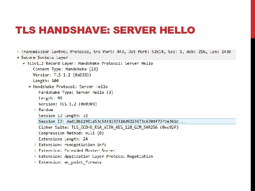Image resolution: width=255 pixels, height=191 pixels.
Task: Select the Cipher Suite TLS_ECDHE_RSA row
Action: [x=108, y=127]
